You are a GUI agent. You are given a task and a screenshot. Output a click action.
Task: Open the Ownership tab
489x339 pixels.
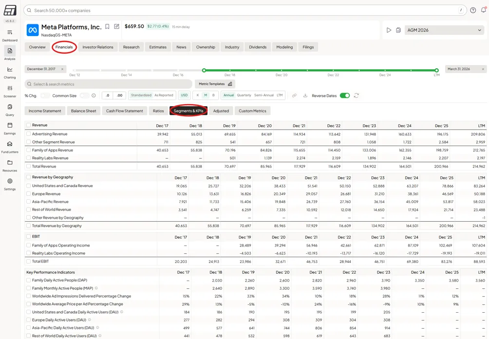pos(206,47)
